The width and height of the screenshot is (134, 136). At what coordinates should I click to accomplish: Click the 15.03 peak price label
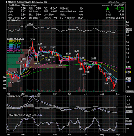click(x=33, y=40)
